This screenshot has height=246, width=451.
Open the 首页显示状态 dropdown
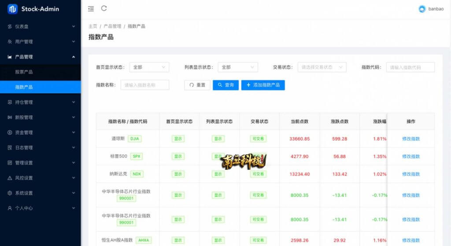pyautogui.click(x=149, y=67)
